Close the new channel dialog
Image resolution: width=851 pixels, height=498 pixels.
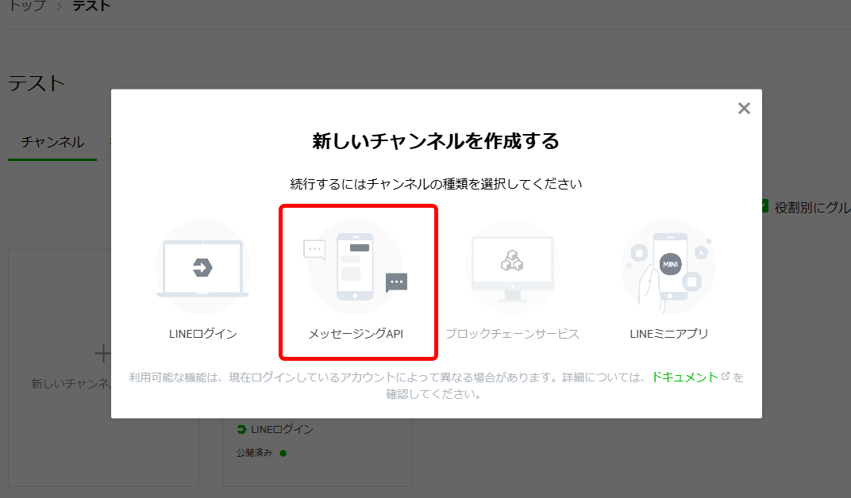(x=744, y=109)
